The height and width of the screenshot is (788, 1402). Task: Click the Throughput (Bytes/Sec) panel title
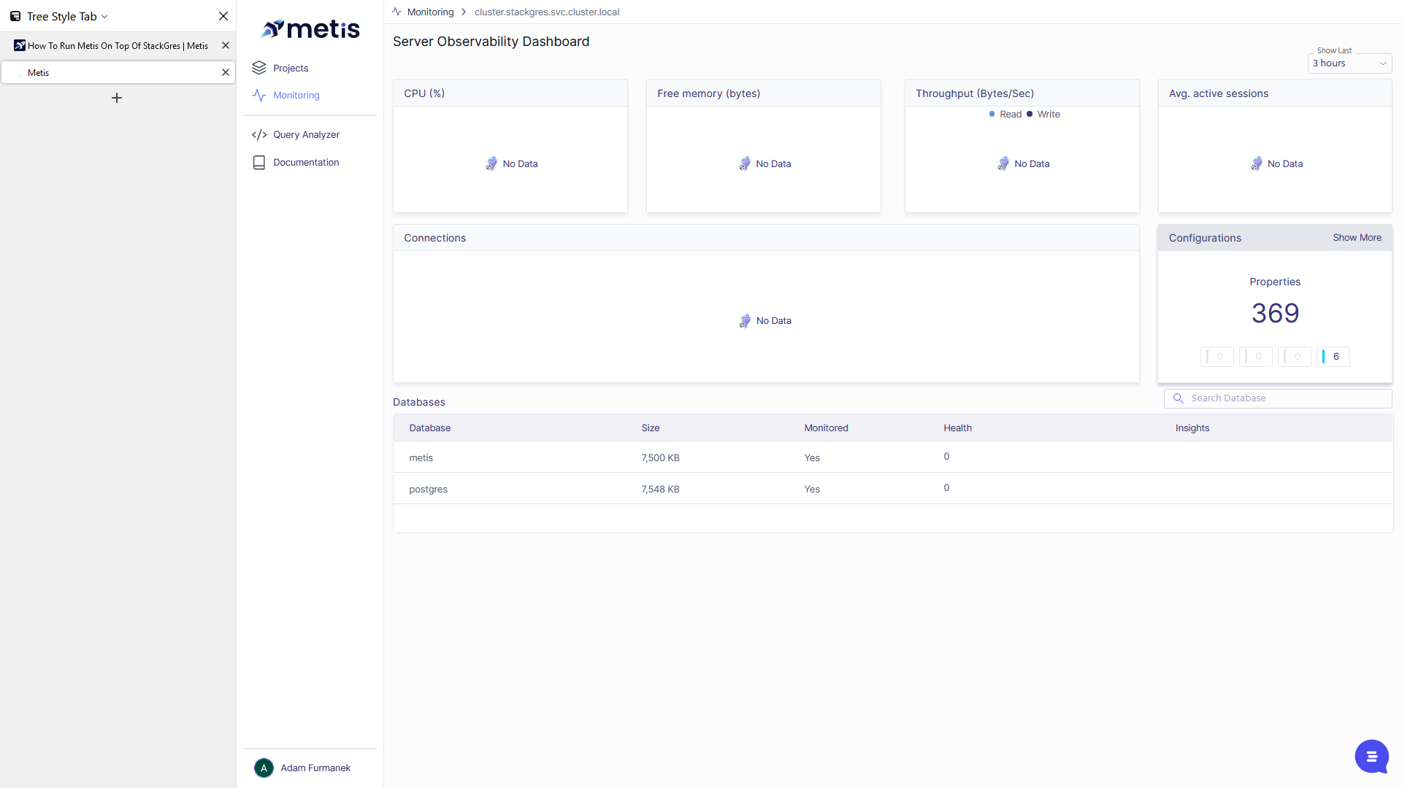[x=975, y=93]
